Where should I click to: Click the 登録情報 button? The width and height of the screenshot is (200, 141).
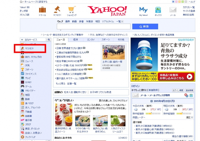click(189, 90)
